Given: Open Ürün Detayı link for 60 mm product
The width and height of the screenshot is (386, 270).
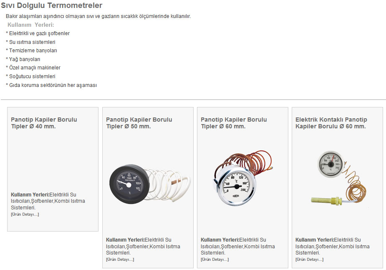Looking at the screenshot, I should pos(215,260).
